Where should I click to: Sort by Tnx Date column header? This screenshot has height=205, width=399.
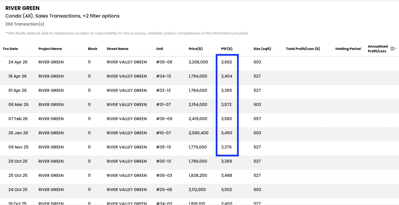point(10,49)
